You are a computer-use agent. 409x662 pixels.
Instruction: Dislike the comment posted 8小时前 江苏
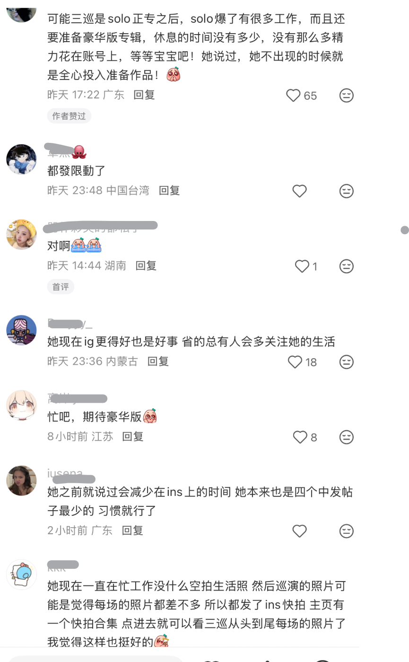[x=347, y=437]
